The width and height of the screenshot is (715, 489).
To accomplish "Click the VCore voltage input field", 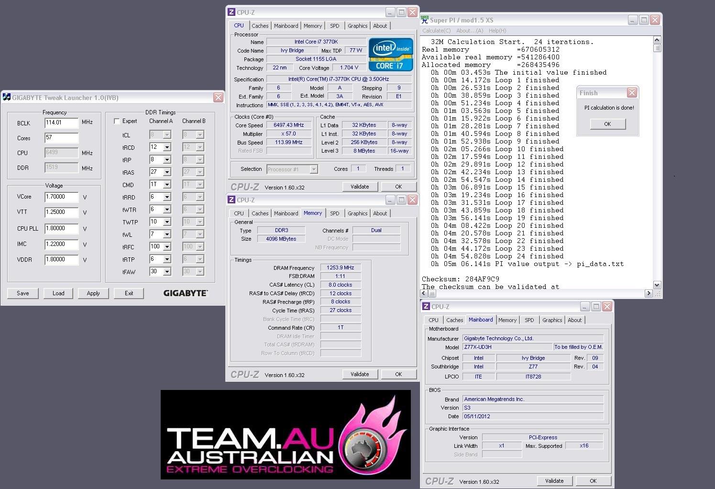I will [x=61, y=197].
